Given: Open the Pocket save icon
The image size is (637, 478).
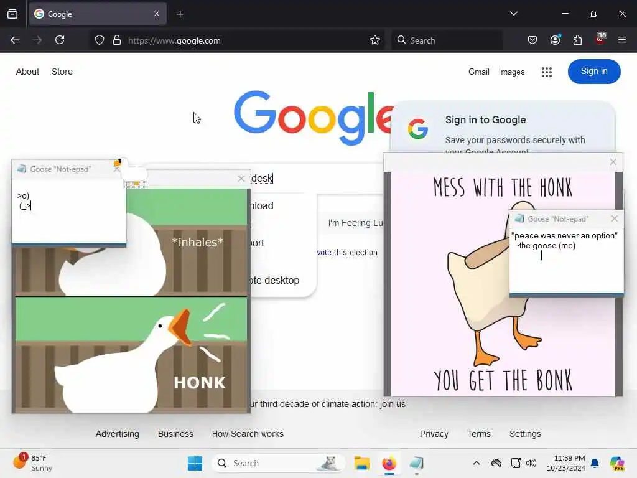Looking at the screenshot, I should click(532, 40).
